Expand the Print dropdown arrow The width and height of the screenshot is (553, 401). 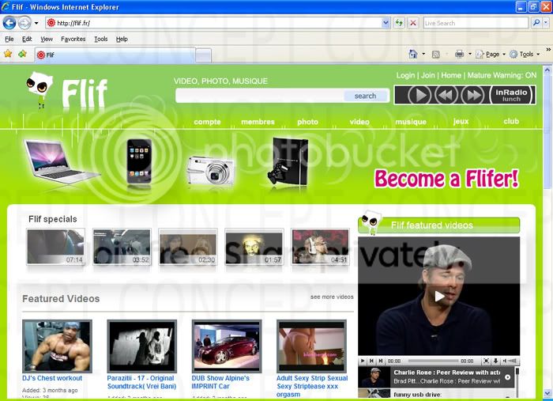click(x=470, y=54)
